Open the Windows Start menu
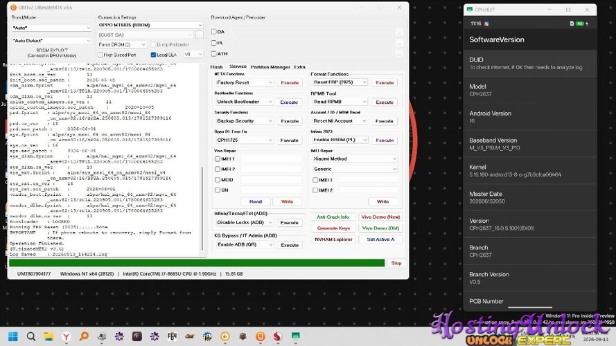Viewport: 616px width, 346px height. pos(13,336)
